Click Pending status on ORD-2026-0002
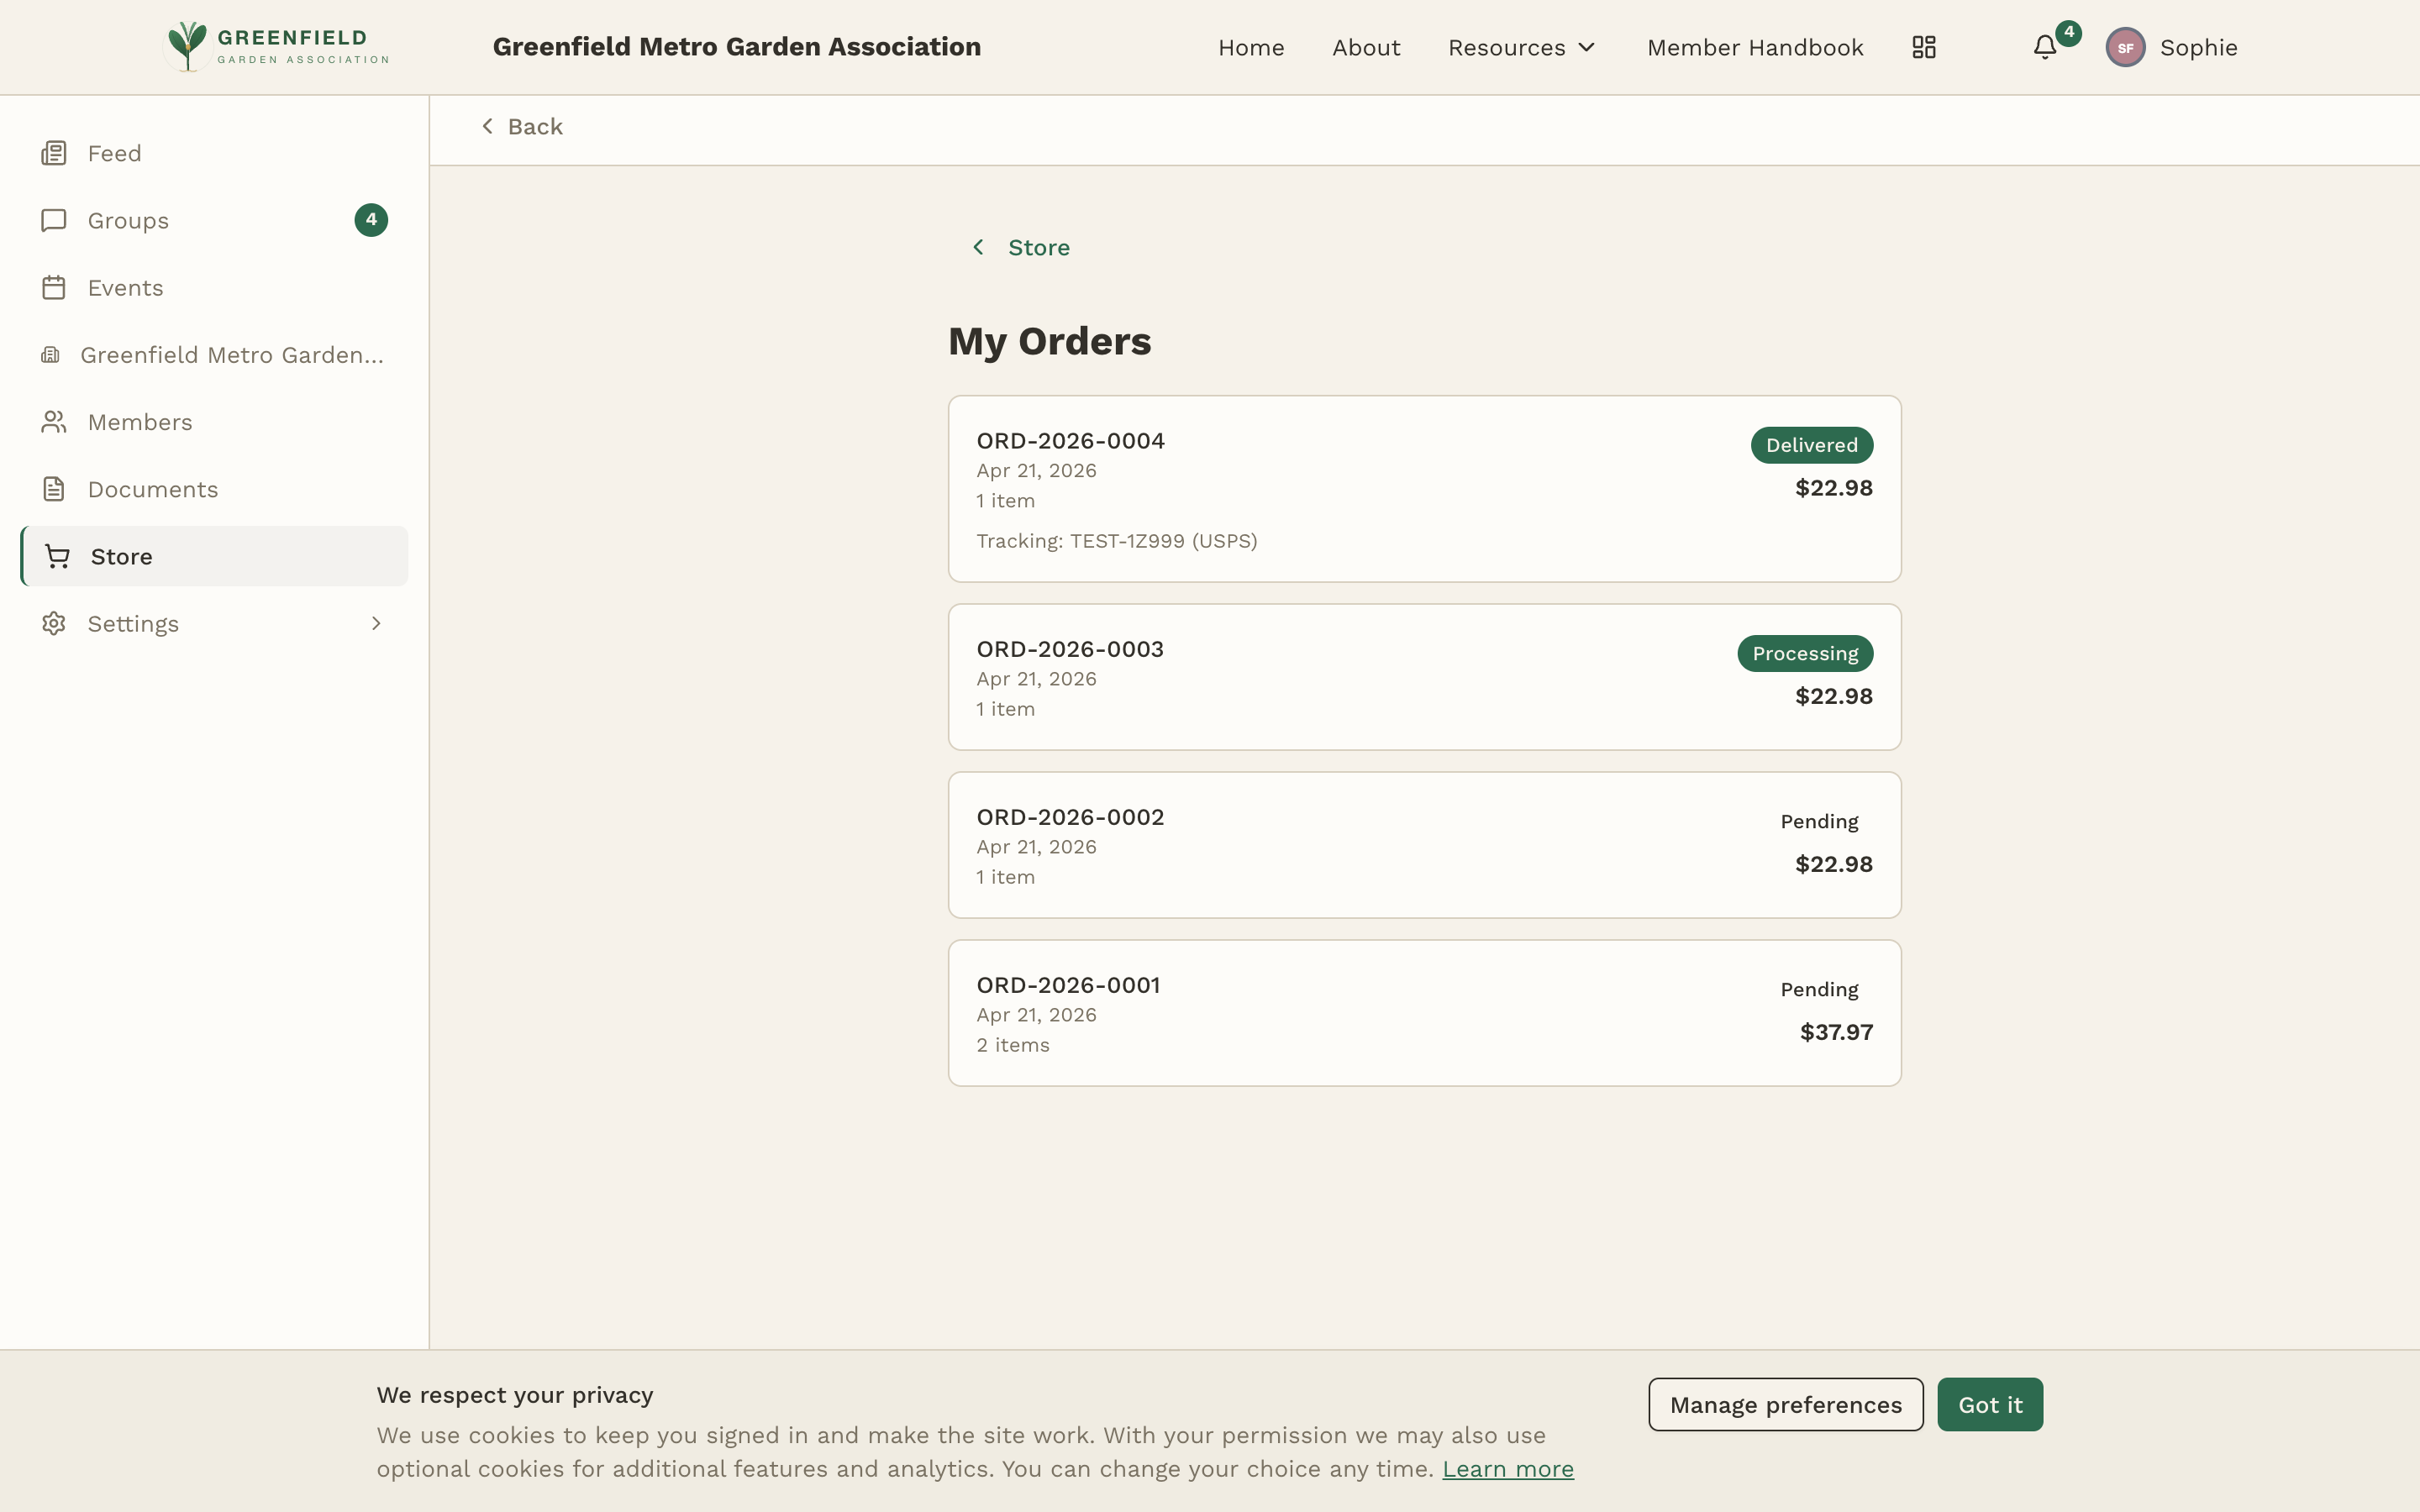Image resolution: width=2420 pixels, height=1512 pixels. pyautogui.click(x=1819, y=821)
